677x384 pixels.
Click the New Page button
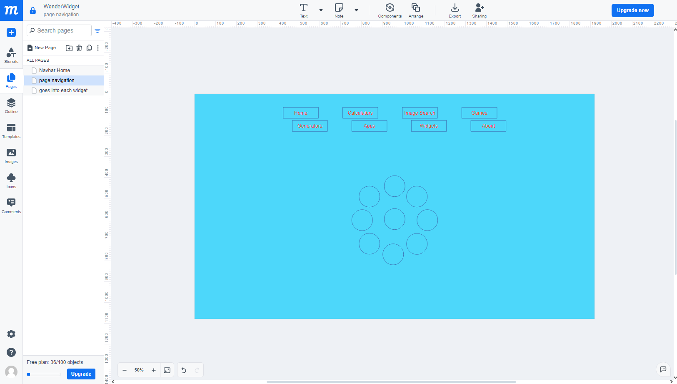[x=42, y=48]
